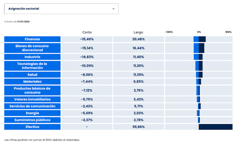The height and width of the screenshot is (145, 240).
Task: Select Servicios de comunicación label
Action: (x=32, y=106)
